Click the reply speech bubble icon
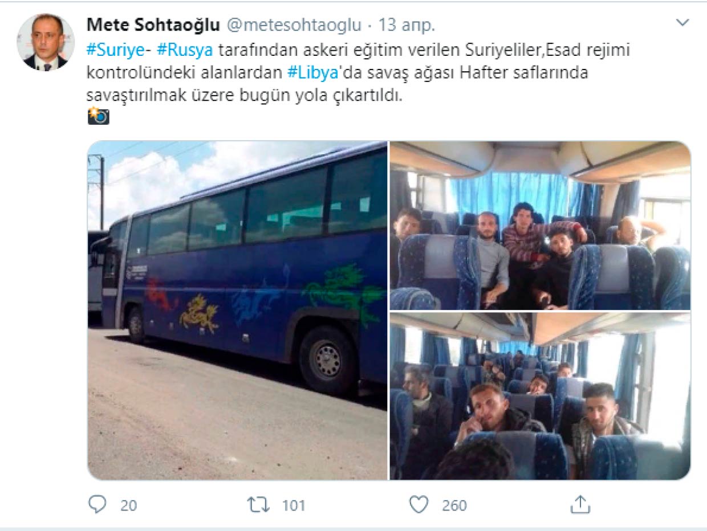 (x=99, y=504)
